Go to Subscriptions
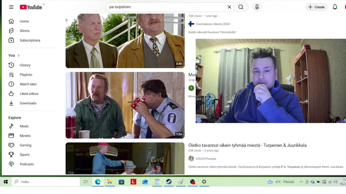The image size is (346, 194). point(30,40)
